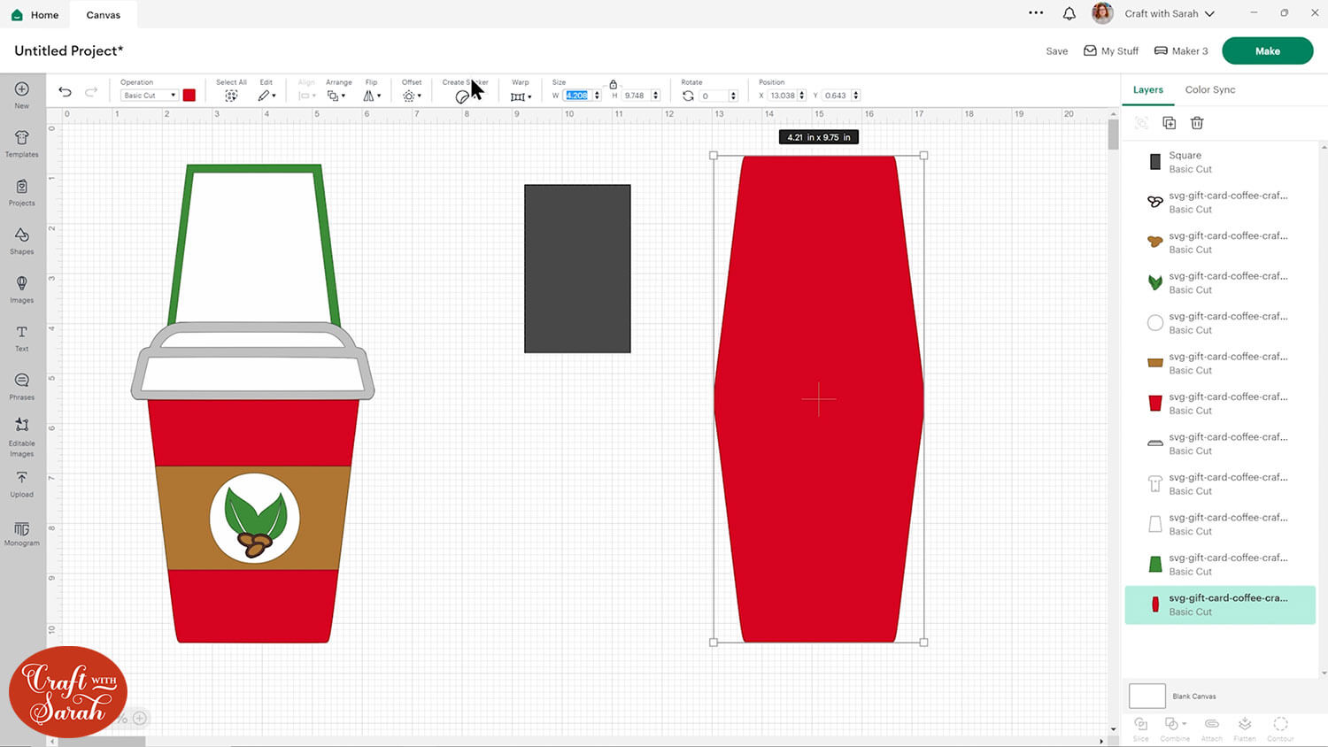
Task: Click the Select All icon
Action: pyautogui.click(x=231, y=96)
